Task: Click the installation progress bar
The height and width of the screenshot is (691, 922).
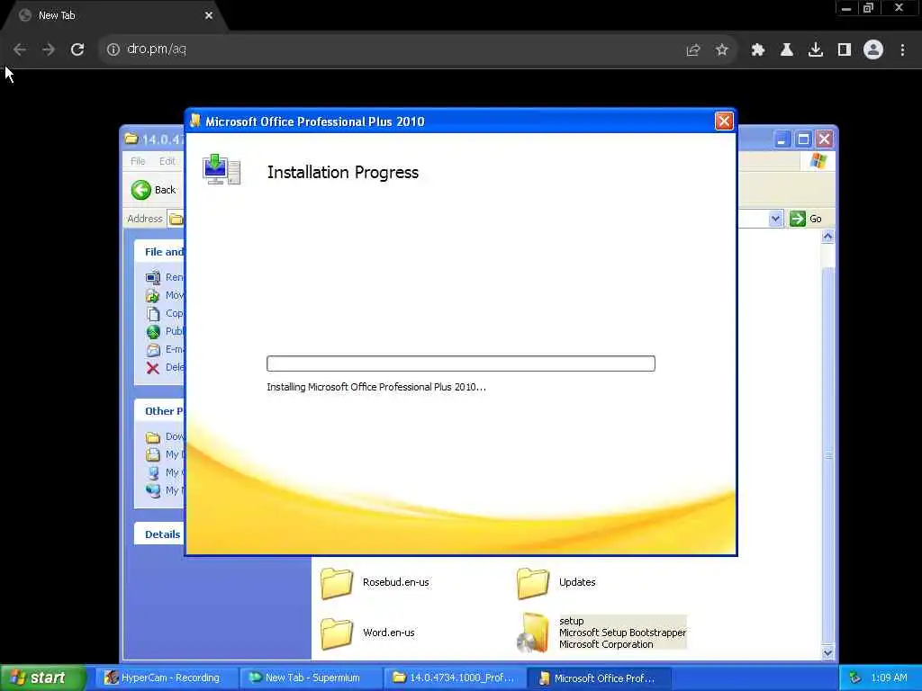Action: point(461,363)
